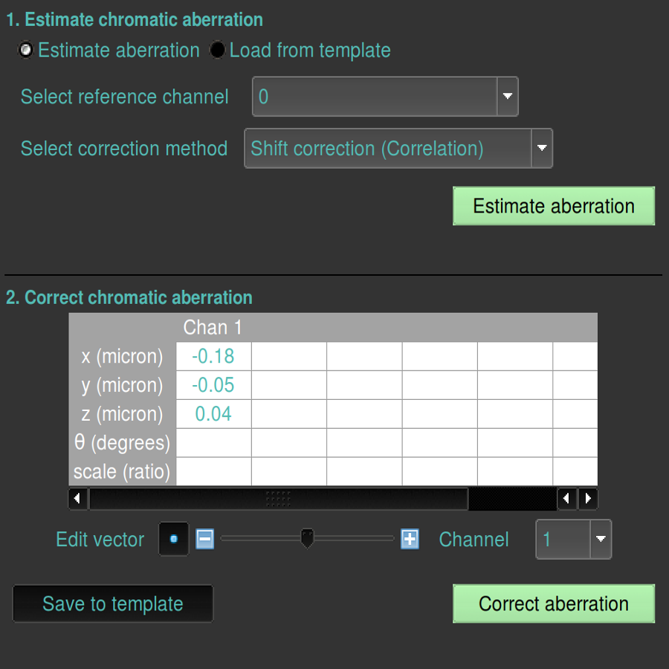669x669 pixels.
Task: Click the Save to template button
Action: click(x=113, y=604)
